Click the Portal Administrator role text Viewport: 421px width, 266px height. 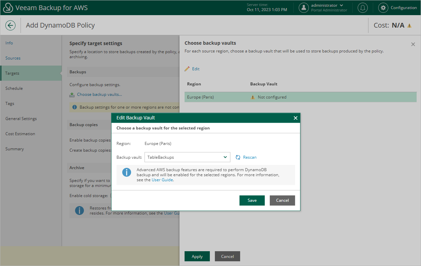point(329,10)
